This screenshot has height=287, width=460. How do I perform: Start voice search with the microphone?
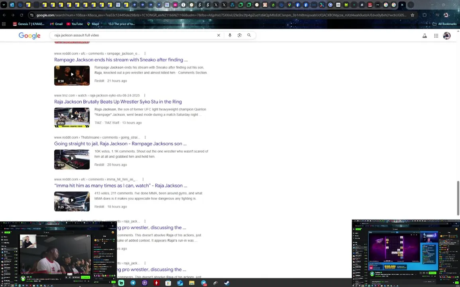click(230, 35)
